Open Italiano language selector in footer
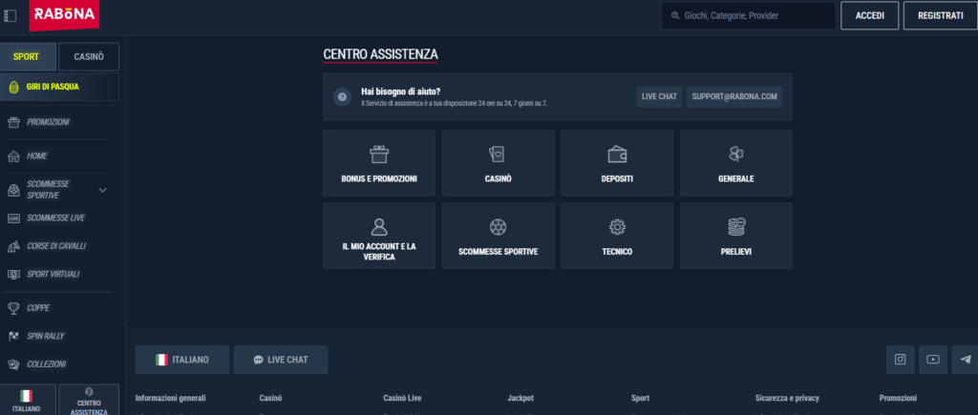Viewport: 978px width, 415px height. (x=182, y=360)
